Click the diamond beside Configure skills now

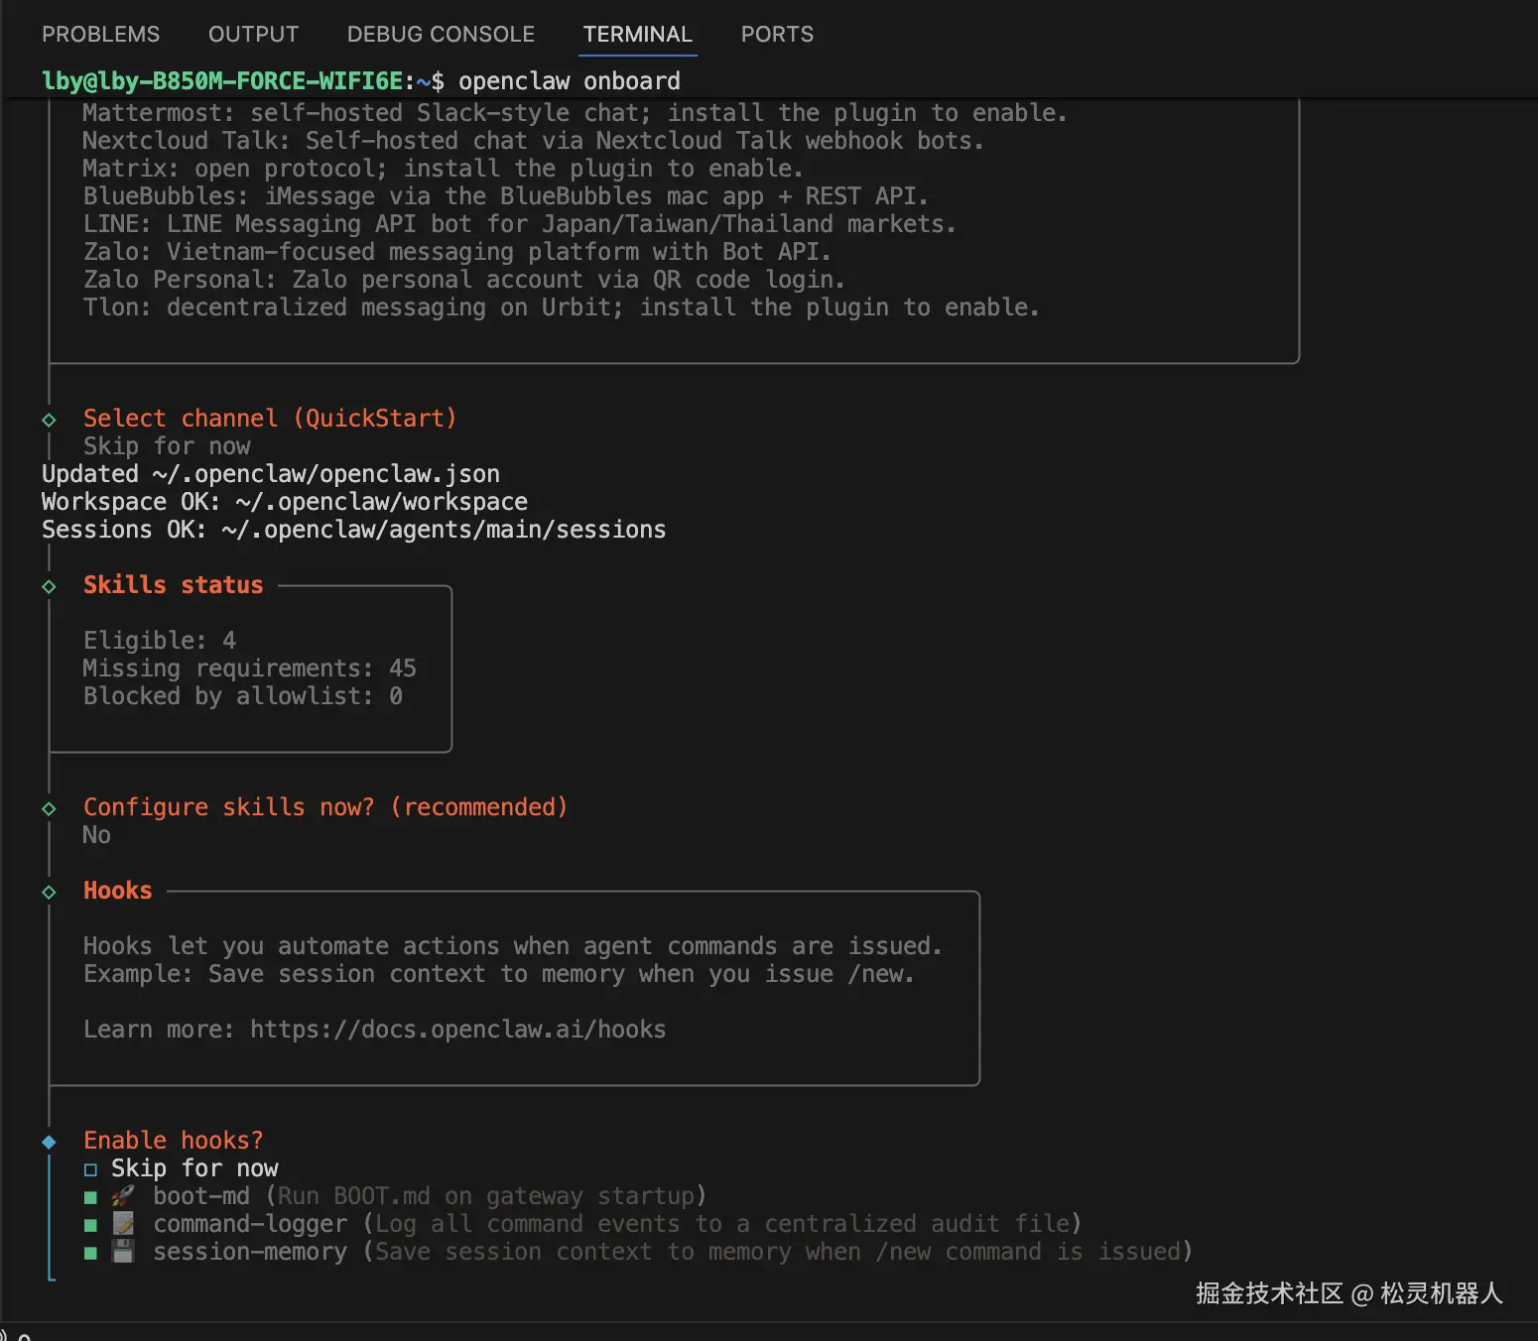point(50,808)
